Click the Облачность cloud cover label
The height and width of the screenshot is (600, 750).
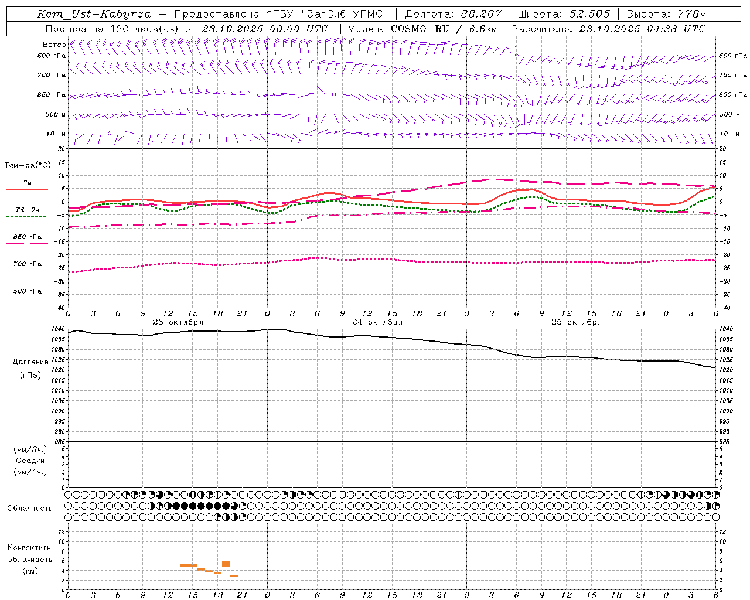tap(30, 509)
